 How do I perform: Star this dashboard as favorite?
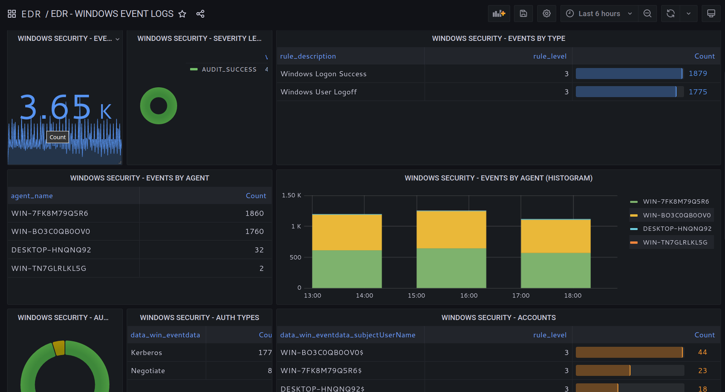[182, 14]
